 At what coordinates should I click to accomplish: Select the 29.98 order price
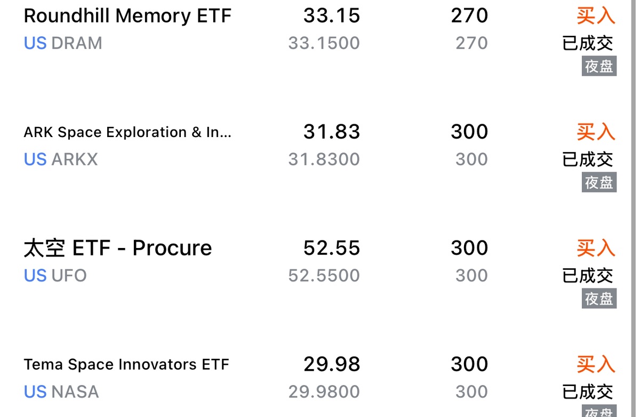tap(332, 365)
